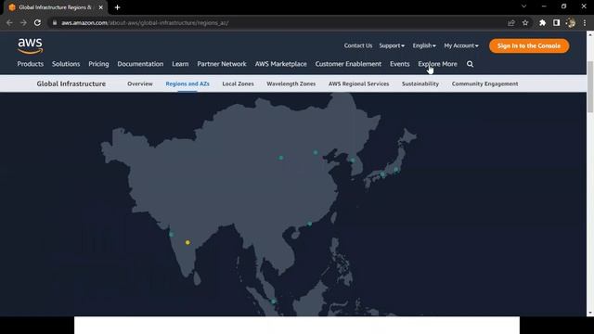Share this page using the share icon

pos(511,22)
